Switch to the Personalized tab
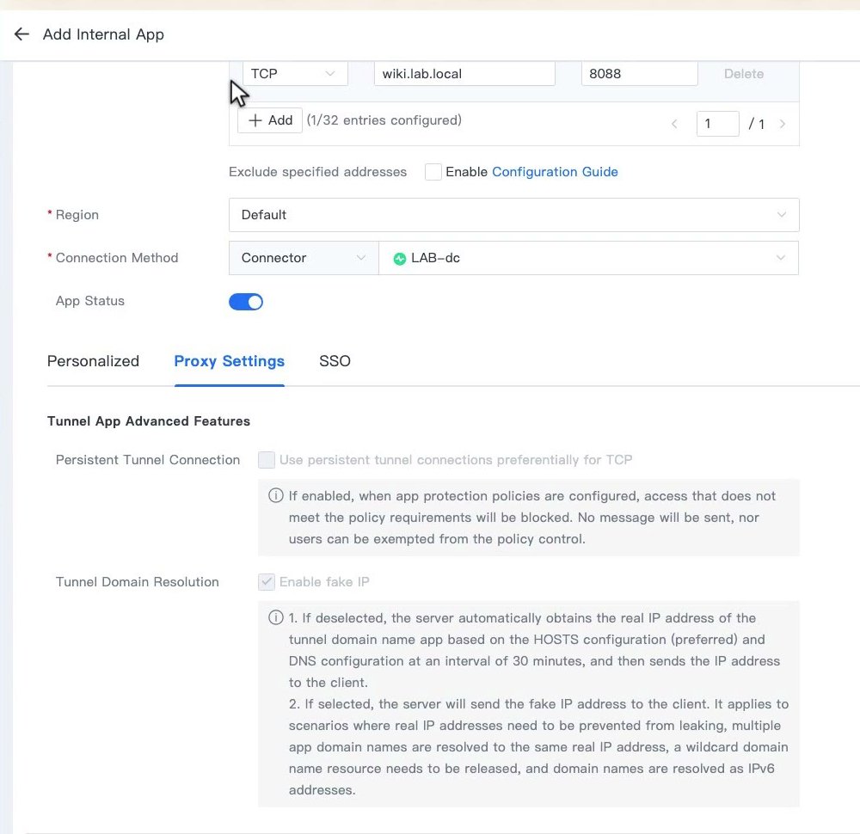 click(93, 361)
